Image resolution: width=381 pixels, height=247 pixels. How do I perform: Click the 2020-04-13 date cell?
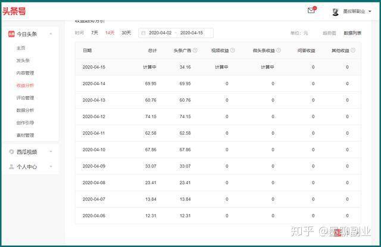point(94,100)
